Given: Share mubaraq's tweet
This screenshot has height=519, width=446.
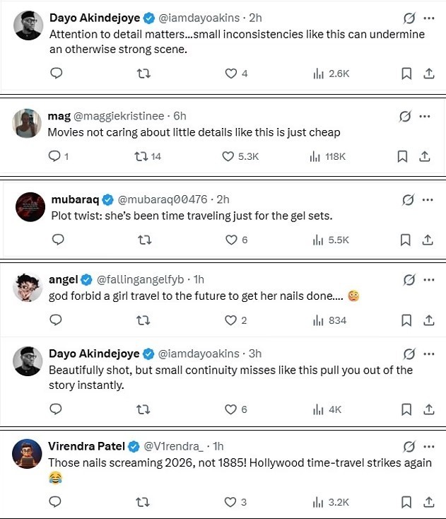Looking at the screenshot, I should (428, 240).
